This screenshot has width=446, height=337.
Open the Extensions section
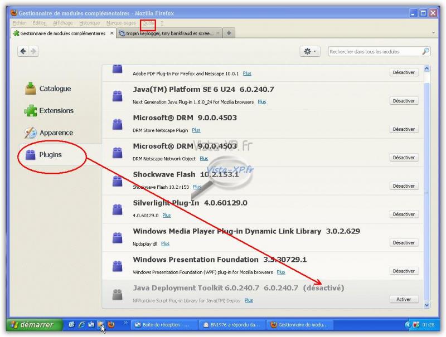tap(49, 110)
